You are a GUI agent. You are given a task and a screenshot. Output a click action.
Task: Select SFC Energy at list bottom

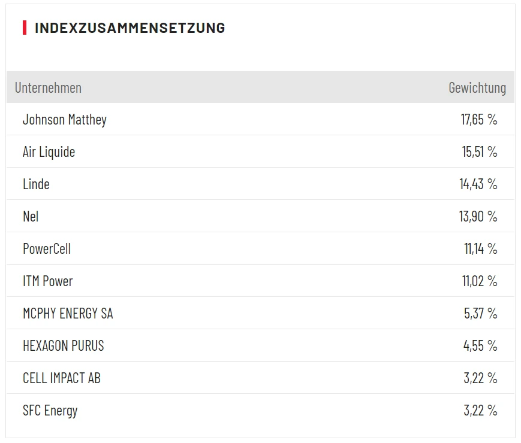pyautogui.click(x=50, y=411)
